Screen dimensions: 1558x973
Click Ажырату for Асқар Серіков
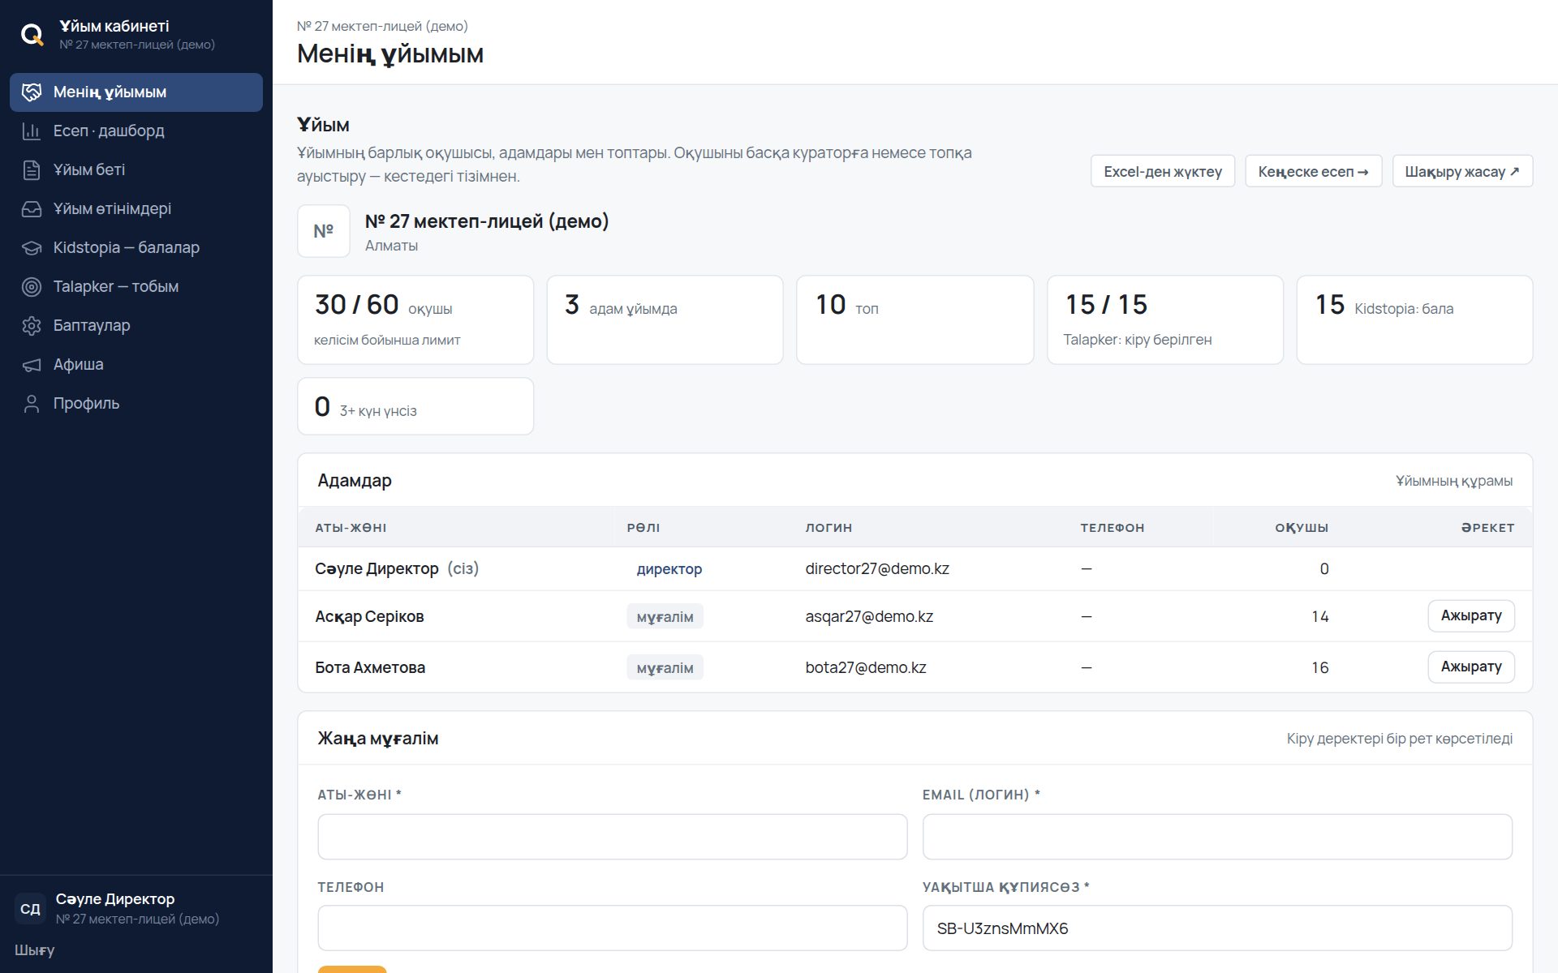click(x=1471, y=616)
